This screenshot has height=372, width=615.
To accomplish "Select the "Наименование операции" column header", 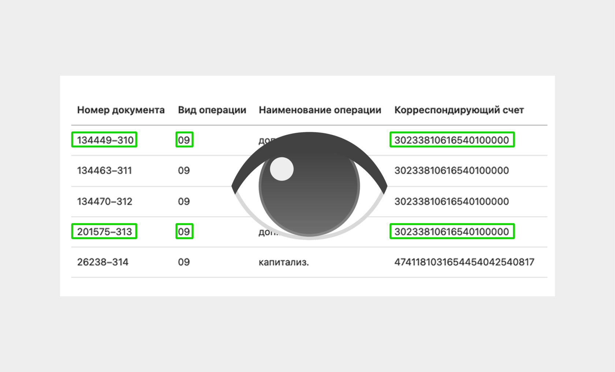I will click(x=320, y=110).
